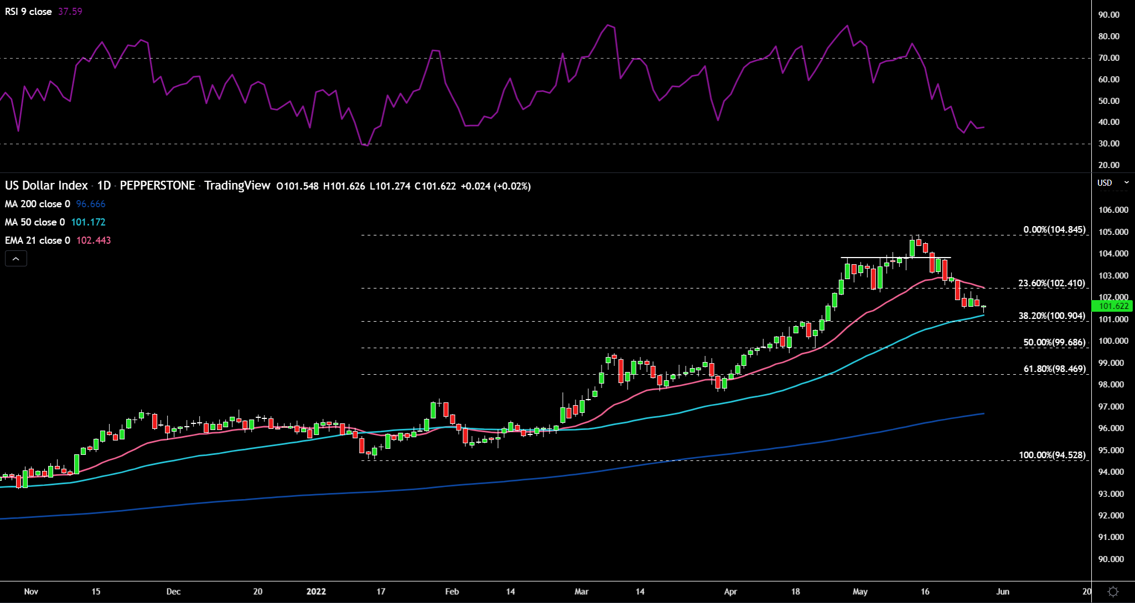This screenshot has width=1135, height=603.
Task: Select the RSI 9 close indicator legend
Action: (28, 12)
